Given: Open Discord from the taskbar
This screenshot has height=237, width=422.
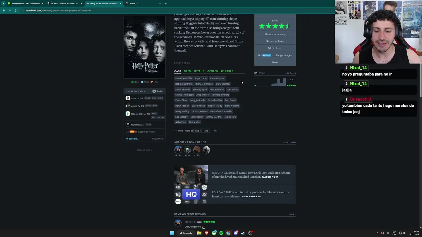Looking at the screenshot, I should click(x=236, y=233).
